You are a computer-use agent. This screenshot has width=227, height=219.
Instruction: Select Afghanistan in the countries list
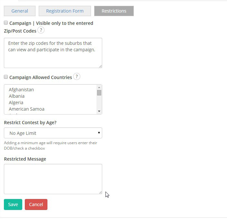[x=21, y=90]
